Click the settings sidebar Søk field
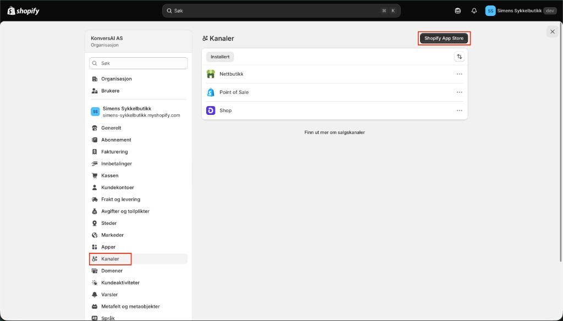The height and width of the screenshot is (321, 563). click(138, 63)
